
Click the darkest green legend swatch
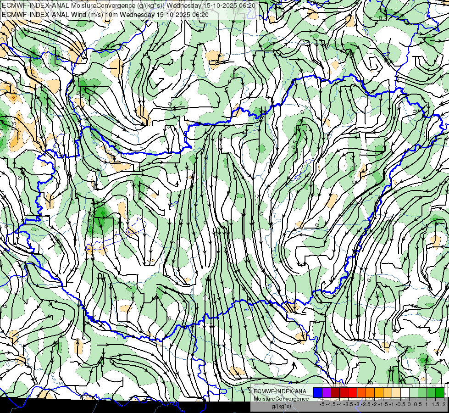click(440, 392)
